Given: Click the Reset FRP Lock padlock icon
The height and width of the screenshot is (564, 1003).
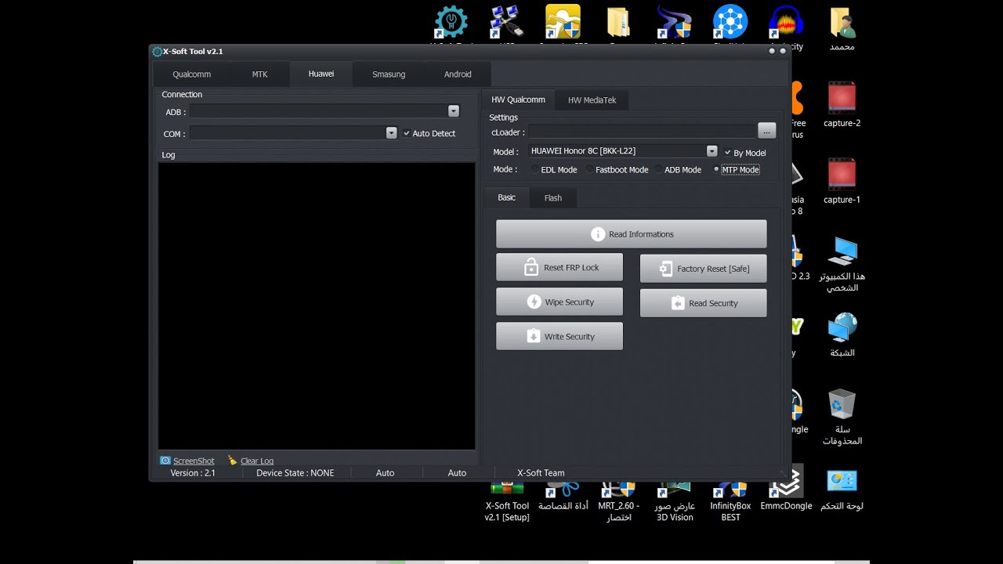Looking at the screenshot, I should click(x=531, y=267).
